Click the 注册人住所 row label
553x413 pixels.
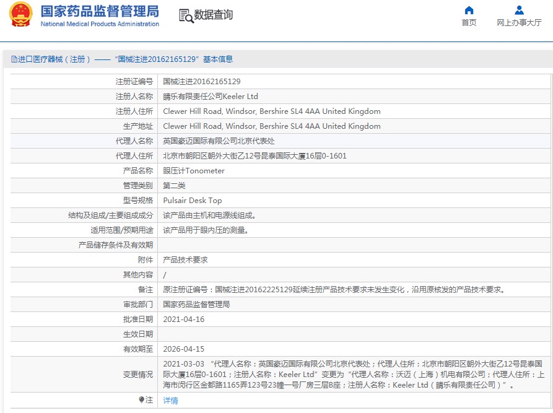click(134, 111)
